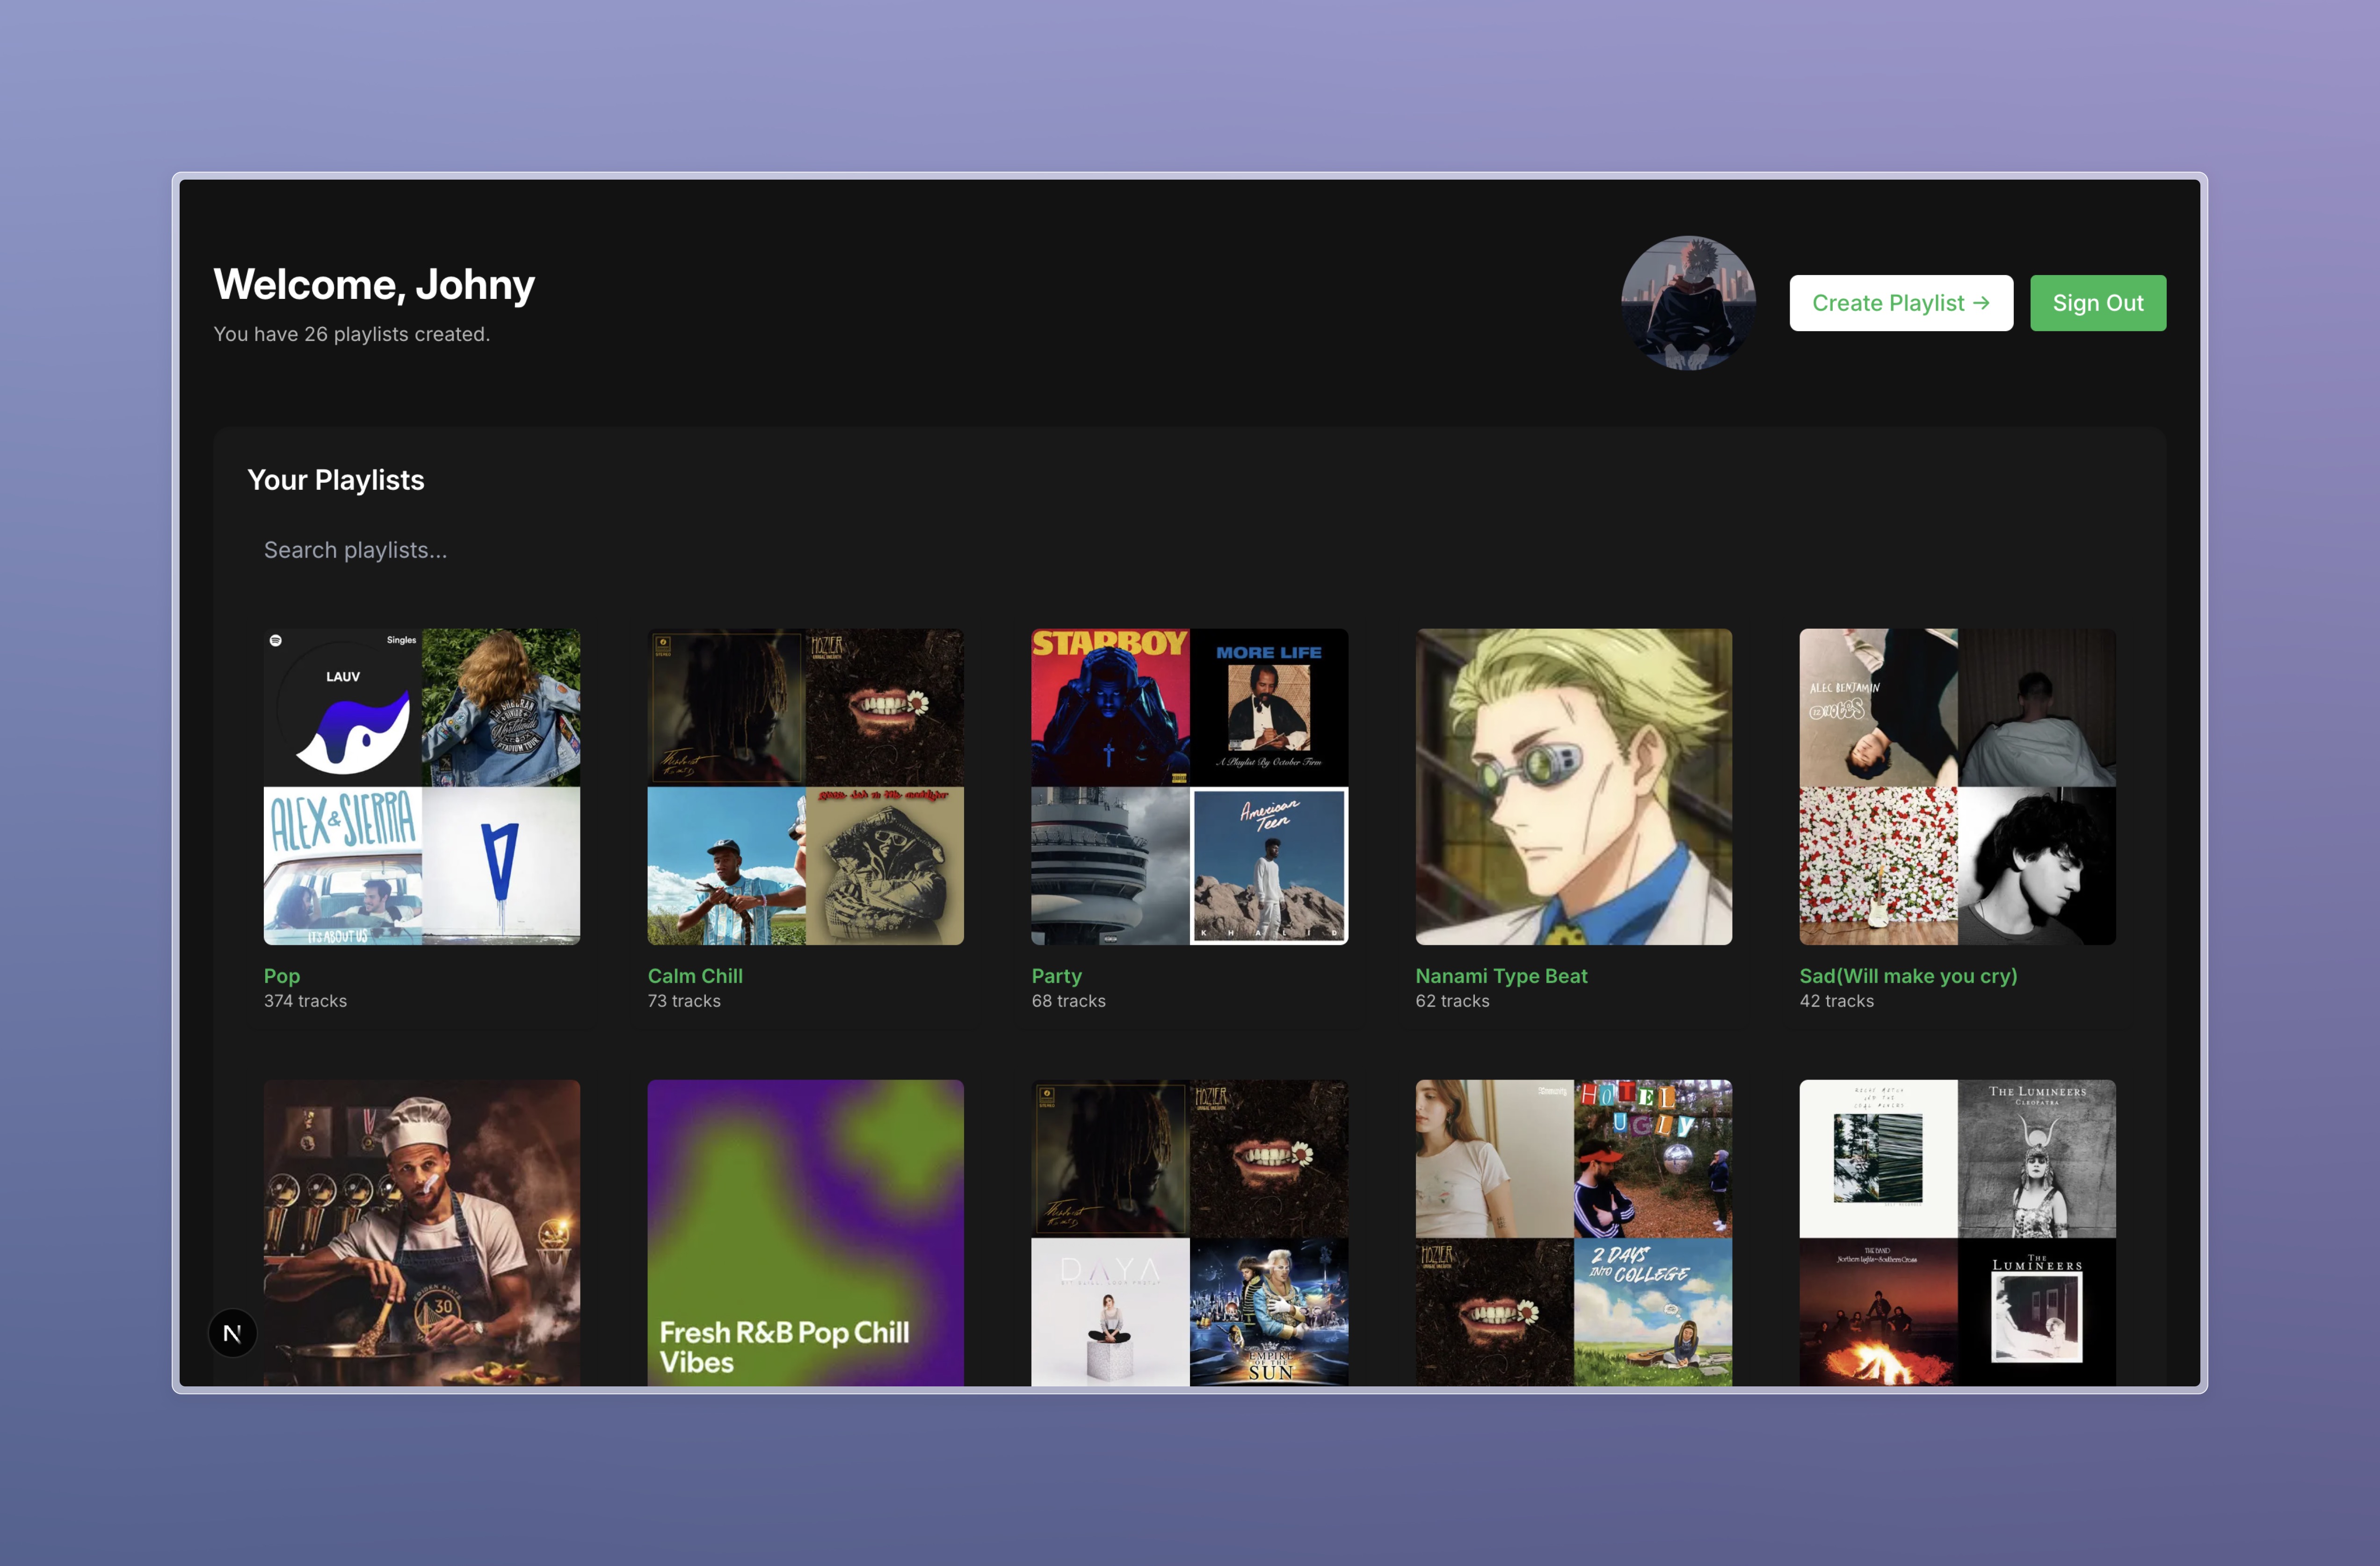Screen dimensions: 2380x1566
Task: Click the '68 tracks' count text
Action: pos(1068,1001)
